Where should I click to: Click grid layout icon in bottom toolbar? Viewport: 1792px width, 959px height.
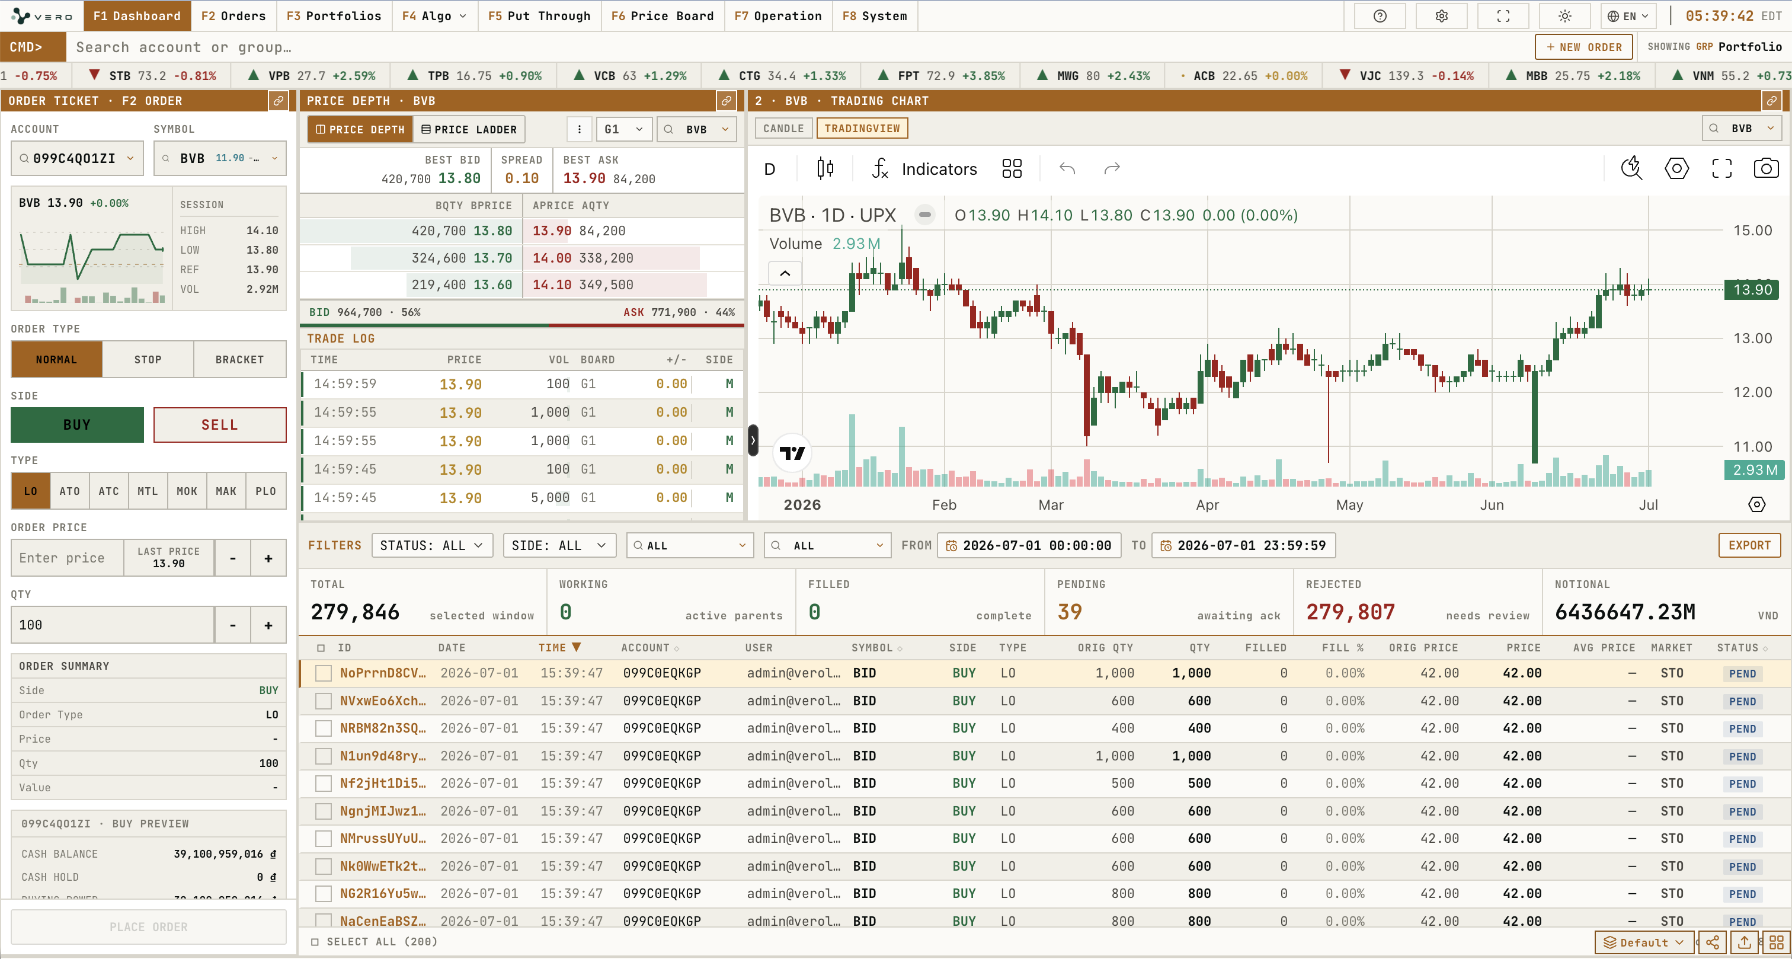click(1776, 942)
